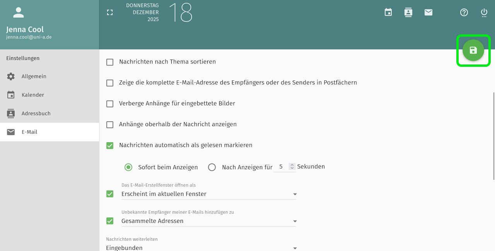Click the power logout icon
495x251 pixels.
coord(484,12)
